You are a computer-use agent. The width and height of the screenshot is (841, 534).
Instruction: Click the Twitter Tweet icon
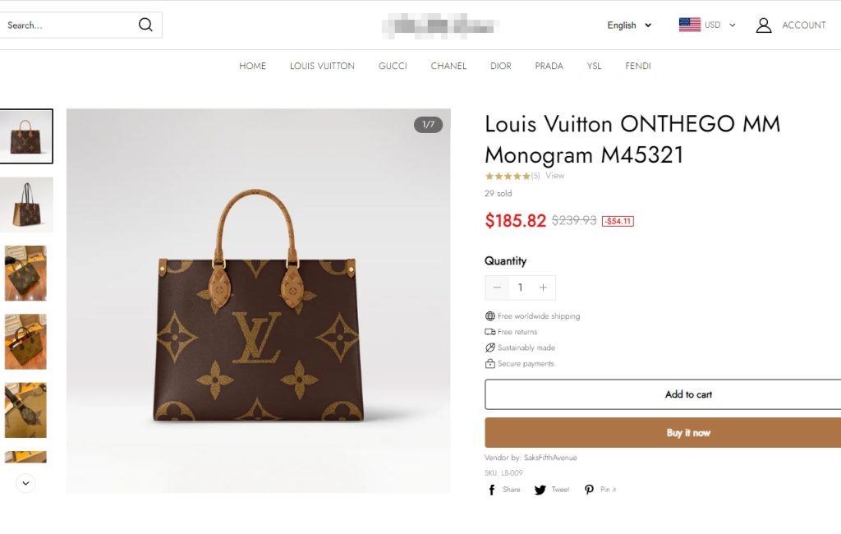[x=540, y=490]
